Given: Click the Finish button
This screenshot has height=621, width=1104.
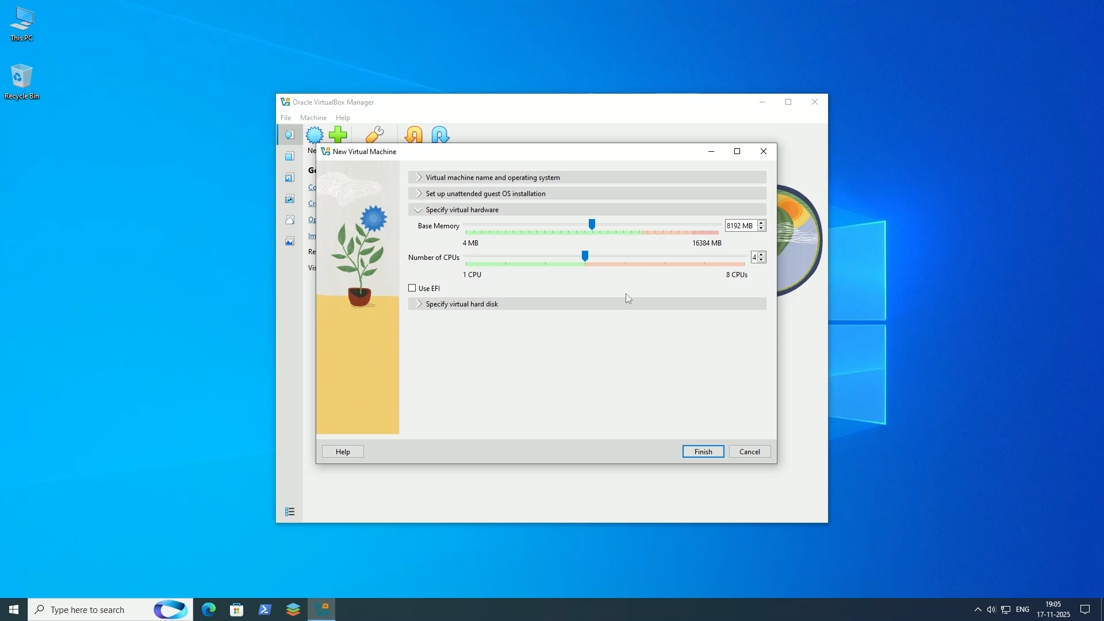Looking at the screenshot, I should tap(703, 451).
